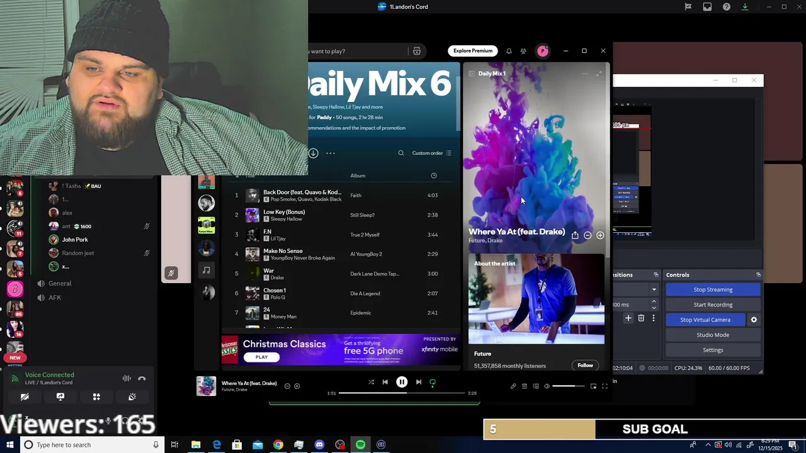Add current song to Liked Songs in player bar
806x453 pixels.
(x=297, y=386)
